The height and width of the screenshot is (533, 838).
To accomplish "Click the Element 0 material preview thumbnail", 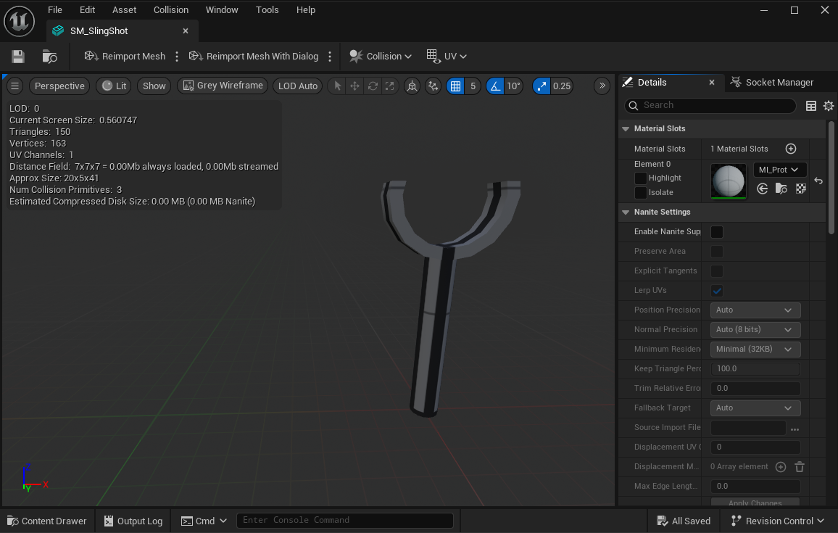I will 729,181.
